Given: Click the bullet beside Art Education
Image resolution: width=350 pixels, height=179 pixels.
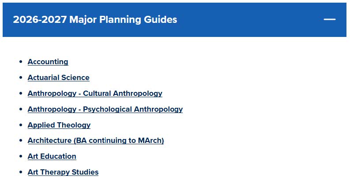Looking at the screenshot, I should pos(21,157).
